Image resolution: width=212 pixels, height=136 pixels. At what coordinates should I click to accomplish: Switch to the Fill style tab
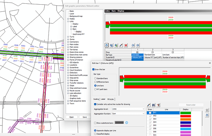(111, 99)
